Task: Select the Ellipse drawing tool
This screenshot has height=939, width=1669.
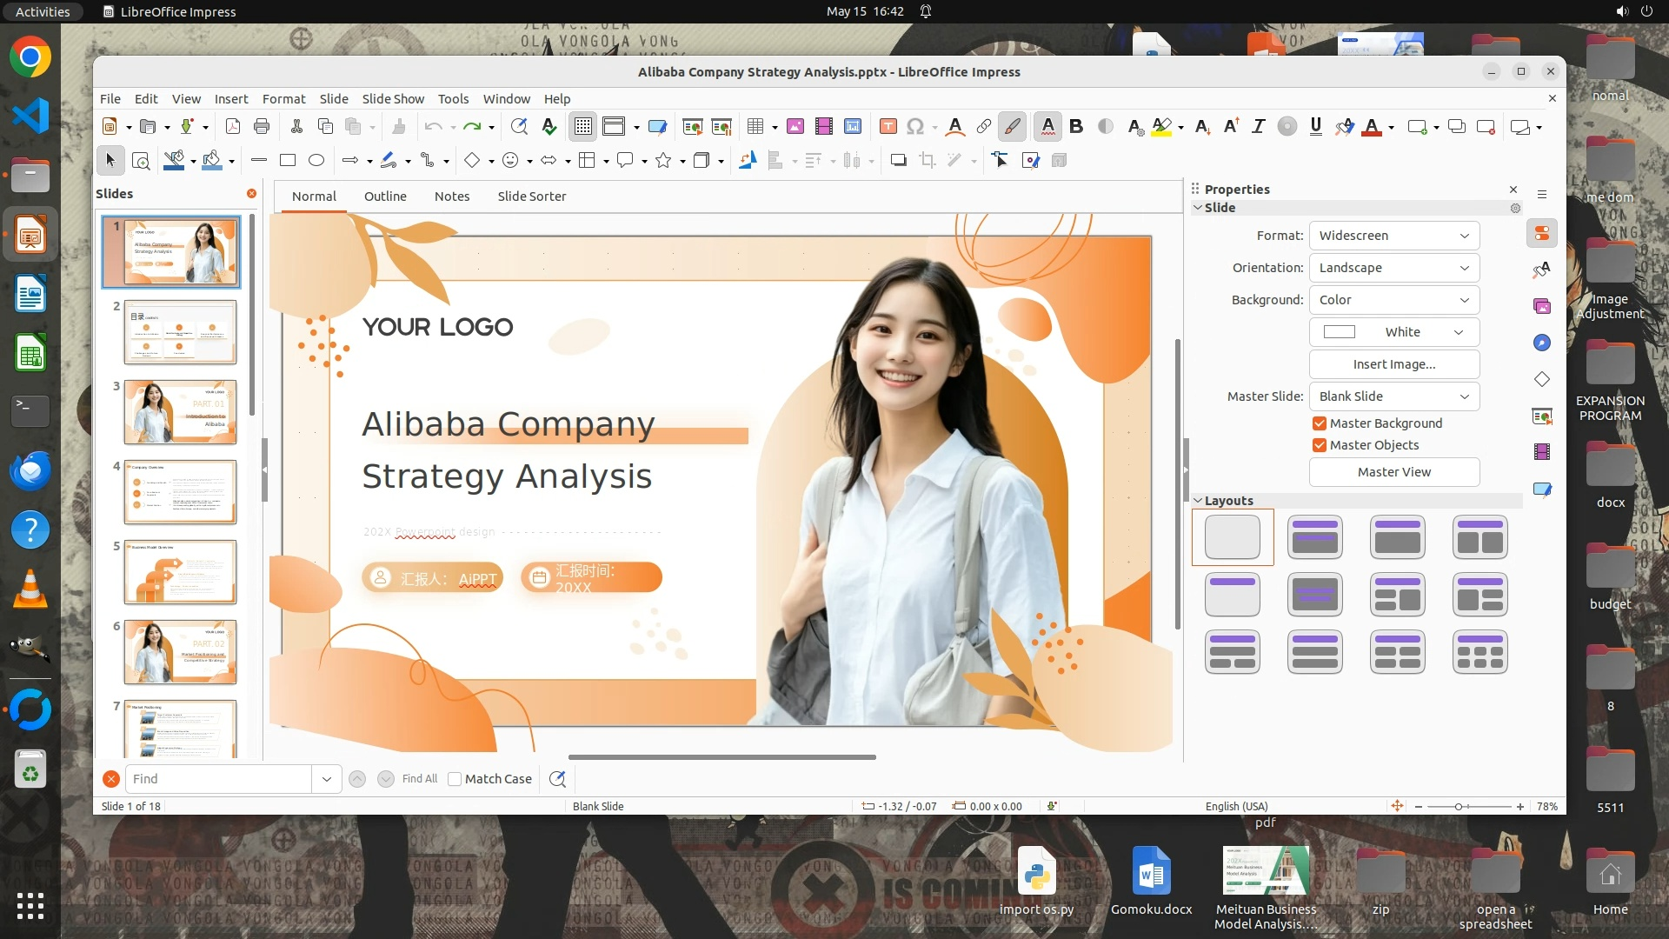Action: coord(316,160)
